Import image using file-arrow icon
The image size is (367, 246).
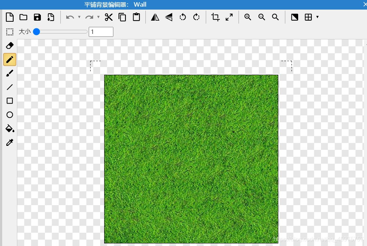(51, 17)
